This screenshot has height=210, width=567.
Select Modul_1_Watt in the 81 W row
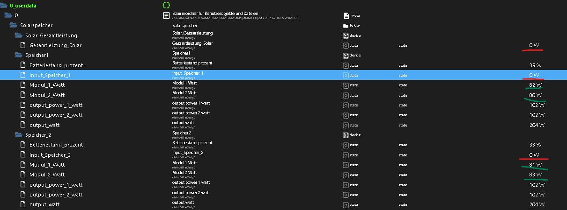[47, 165]
